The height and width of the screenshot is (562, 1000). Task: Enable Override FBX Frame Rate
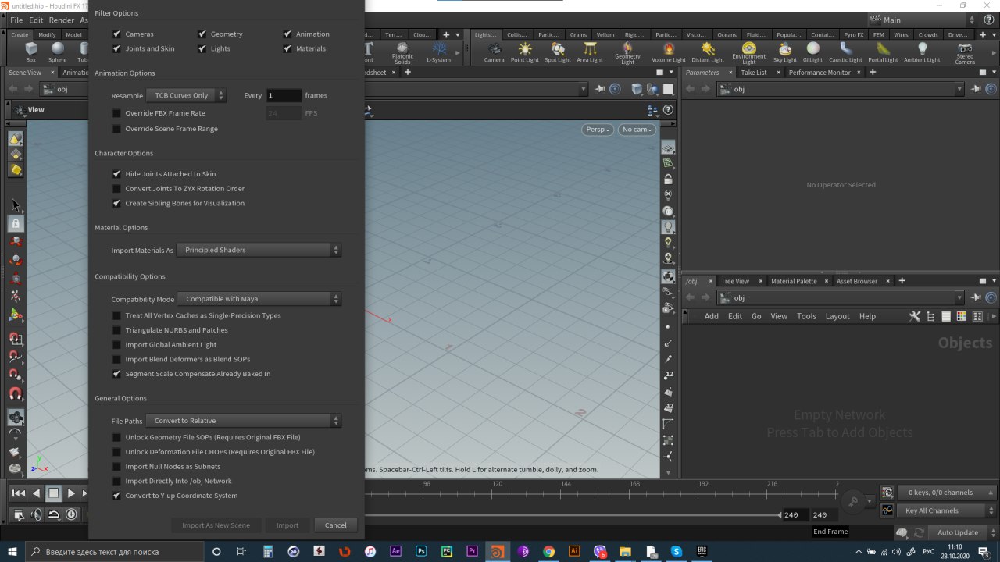(x=116, y=113)
